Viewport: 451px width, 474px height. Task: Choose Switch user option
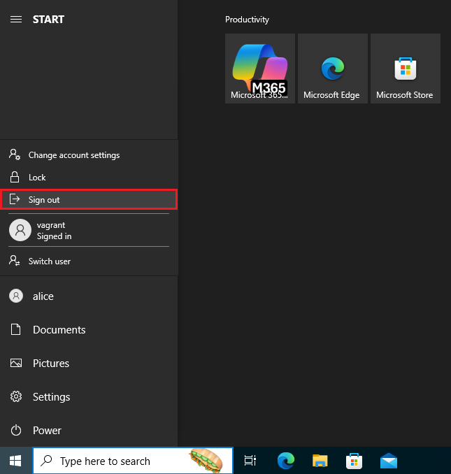(89, 261)
